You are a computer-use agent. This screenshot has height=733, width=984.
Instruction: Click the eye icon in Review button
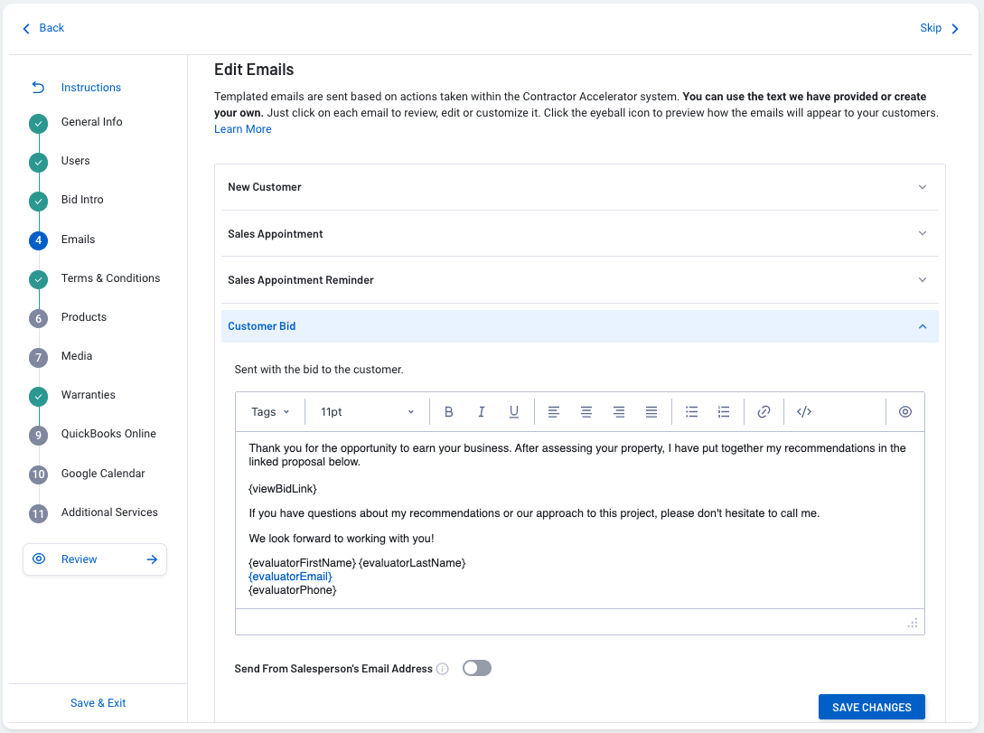pos(39,559)
